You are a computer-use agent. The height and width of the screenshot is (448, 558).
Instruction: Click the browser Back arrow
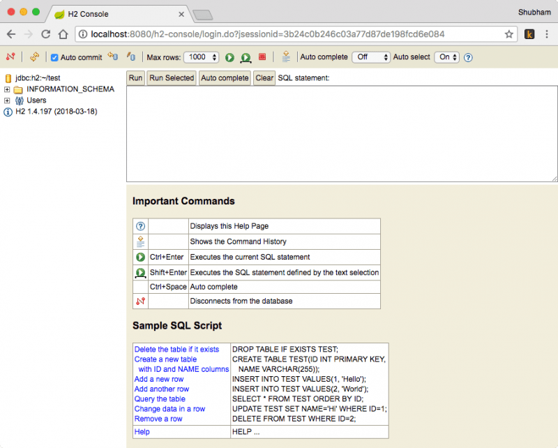click(11, 34)
